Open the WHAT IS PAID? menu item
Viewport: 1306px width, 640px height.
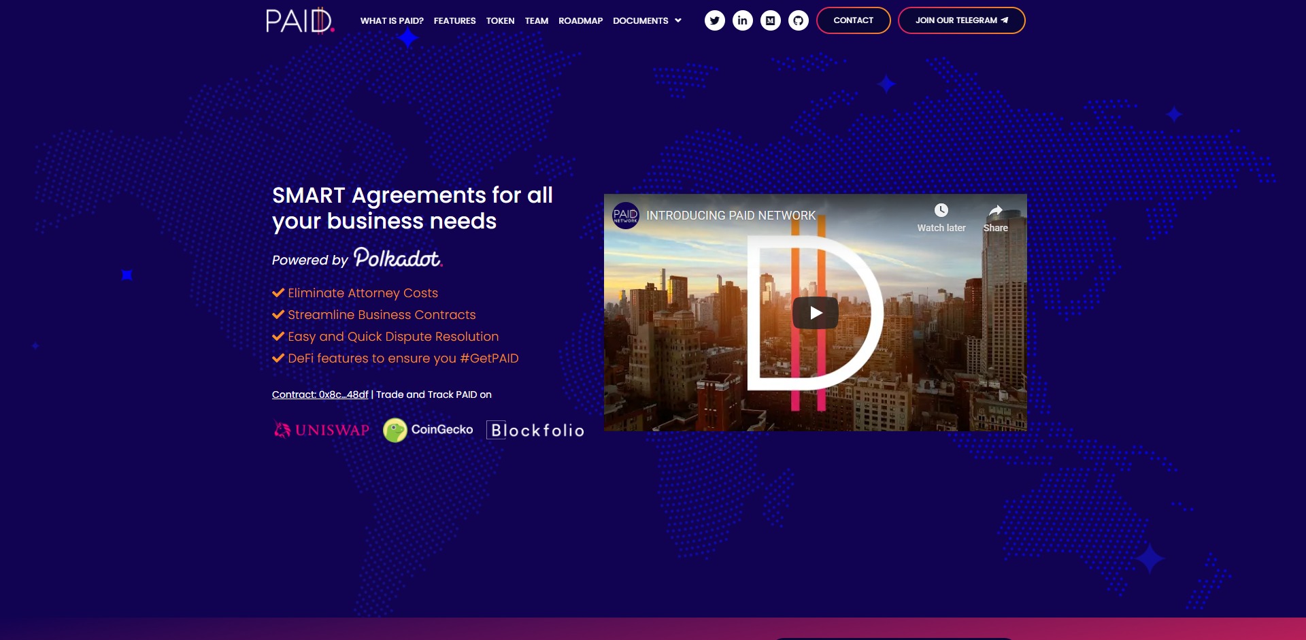click(x=392, y=20)
